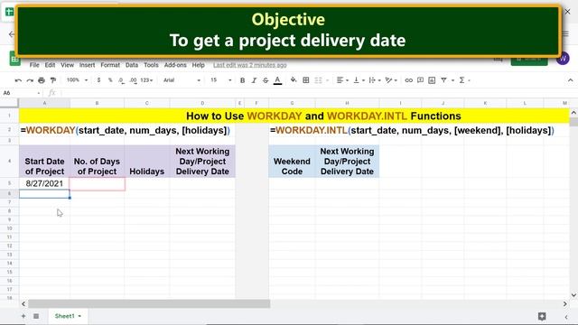Click the Functions sigma icon
This screenshot has width=578, height=325.
point(461,80)
